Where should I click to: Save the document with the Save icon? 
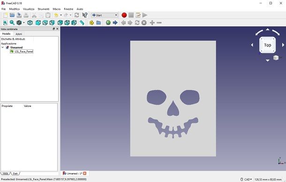click(19, 15)
